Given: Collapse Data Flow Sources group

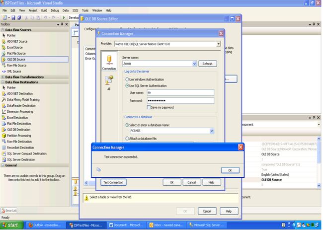Looking at the screenshot, I should point(2,30).
